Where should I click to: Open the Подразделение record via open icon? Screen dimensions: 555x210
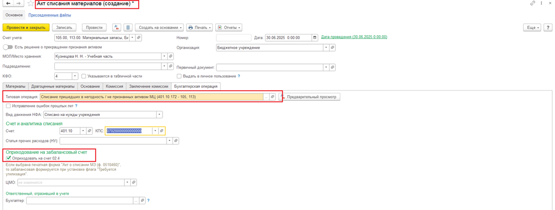170,66
